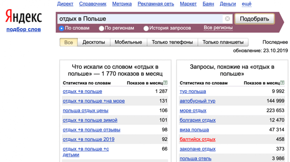Open the red 'балтийск отдых' link
Image resolution: width=290 pixels, height=162 pixels.
[198, 139]
